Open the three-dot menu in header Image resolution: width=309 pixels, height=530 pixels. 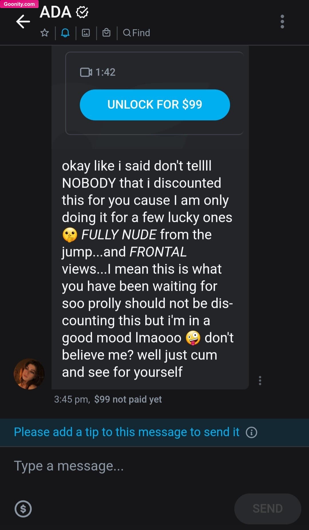282,21
